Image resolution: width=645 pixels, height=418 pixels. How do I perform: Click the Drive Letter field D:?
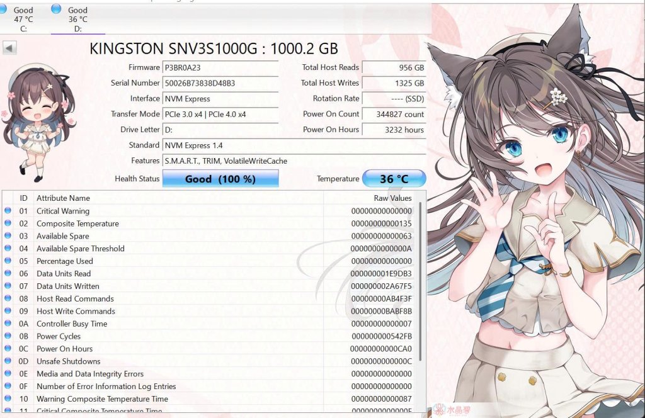[220, 130]
